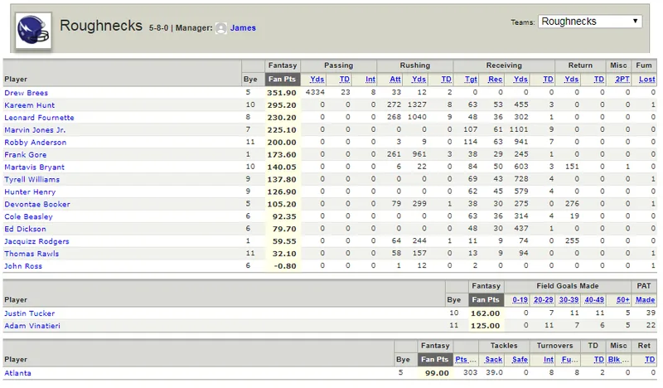Open Tyrell Williams player page
663x388 pixels.
coord(32,179)
